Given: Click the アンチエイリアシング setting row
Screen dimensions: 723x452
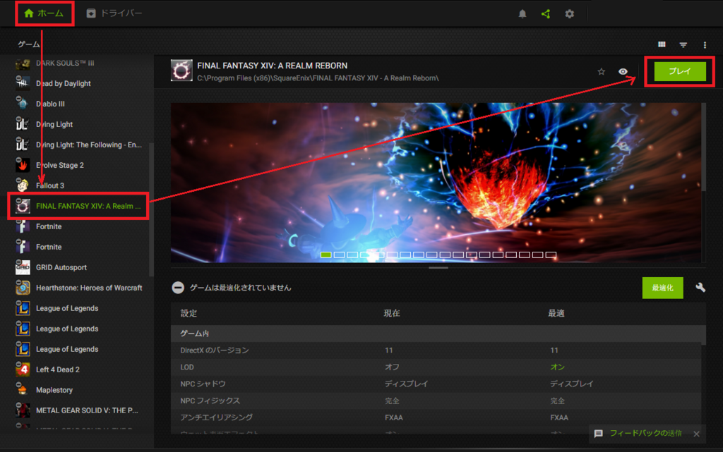Looking at the screenshot, I should [x=436, y=417].
